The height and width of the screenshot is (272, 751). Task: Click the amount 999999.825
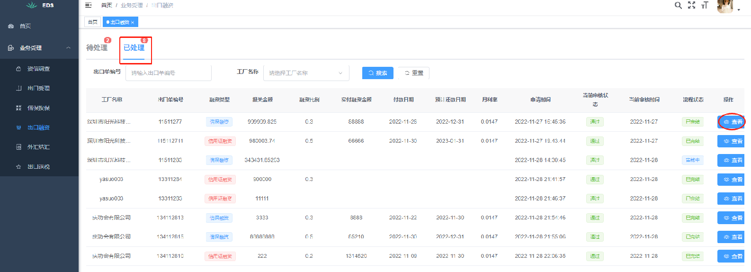262,122
